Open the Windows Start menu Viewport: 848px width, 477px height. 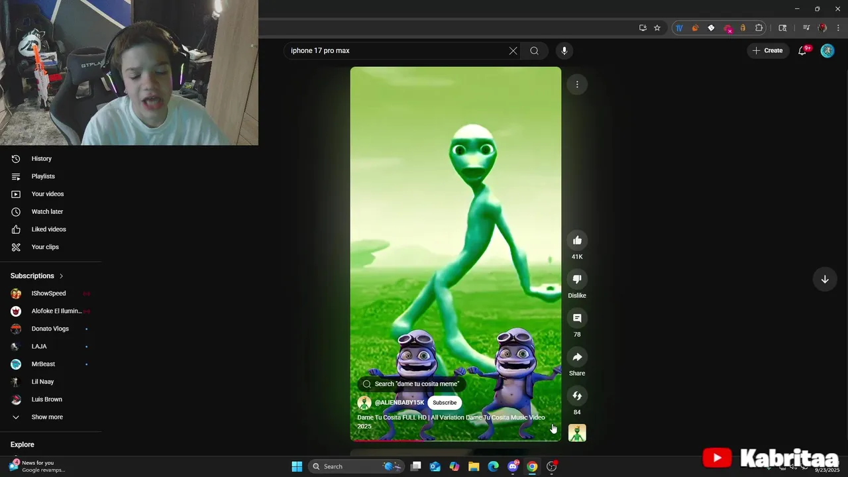(297, 466)
